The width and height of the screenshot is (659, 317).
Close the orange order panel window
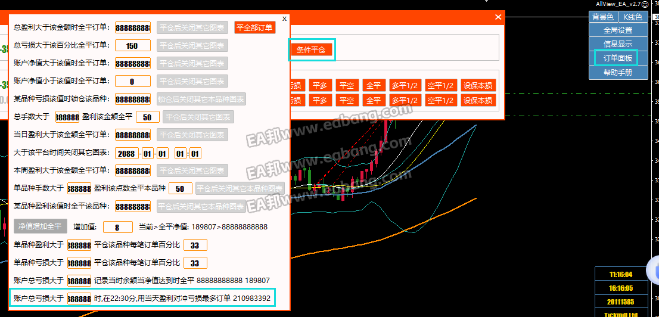pyautogui.click(x=498, y=17)
